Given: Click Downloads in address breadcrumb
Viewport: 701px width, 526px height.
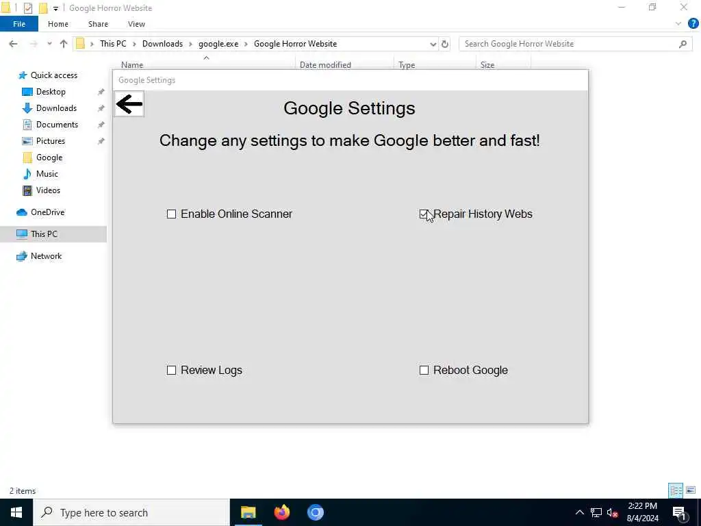Looking at the screenshot, I should pos(162,44).
